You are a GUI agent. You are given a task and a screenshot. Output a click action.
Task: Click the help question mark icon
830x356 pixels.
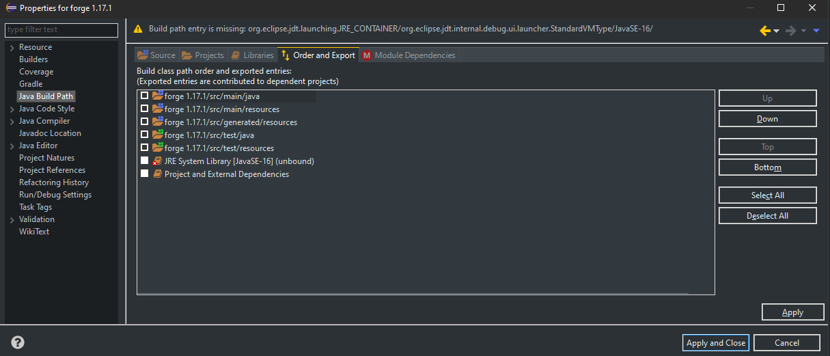pyautogui.click(x=18, y=342)
